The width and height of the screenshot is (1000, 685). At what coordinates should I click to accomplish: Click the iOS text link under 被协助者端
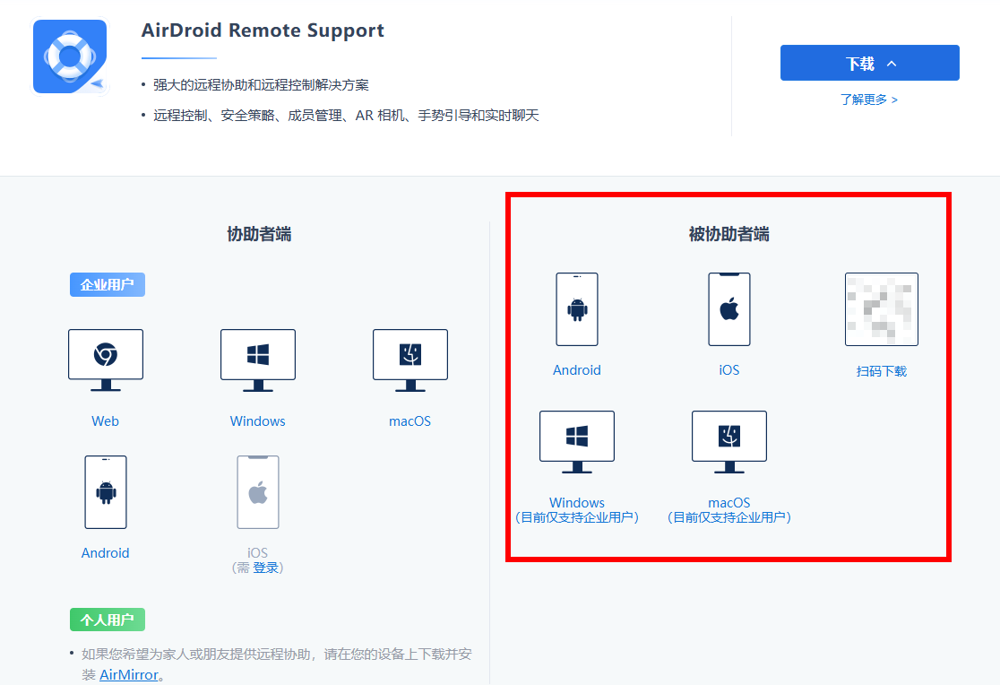[729, 370]
